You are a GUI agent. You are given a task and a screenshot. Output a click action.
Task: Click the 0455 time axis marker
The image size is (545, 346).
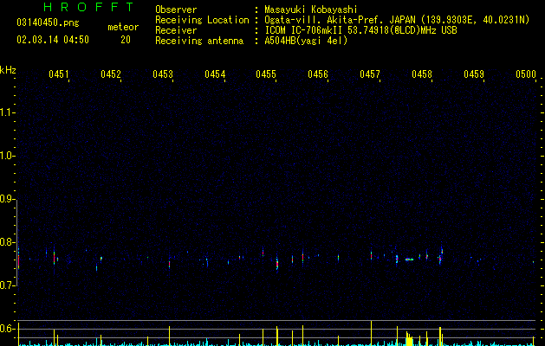click(266, 74)
